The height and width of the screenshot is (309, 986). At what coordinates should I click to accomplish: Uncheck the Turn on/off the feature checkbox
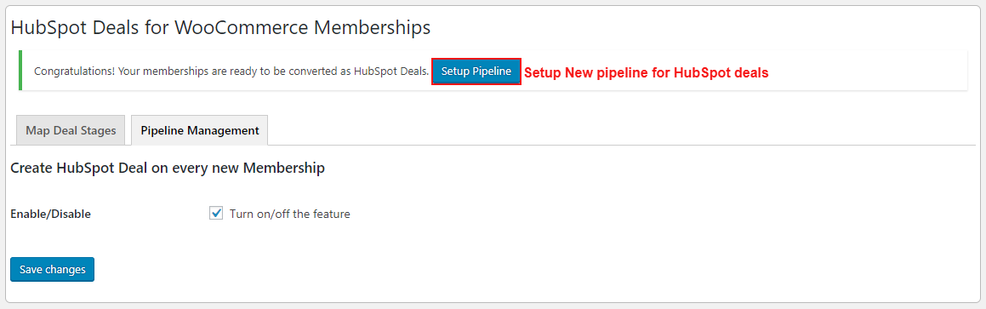tap(216, 214)
